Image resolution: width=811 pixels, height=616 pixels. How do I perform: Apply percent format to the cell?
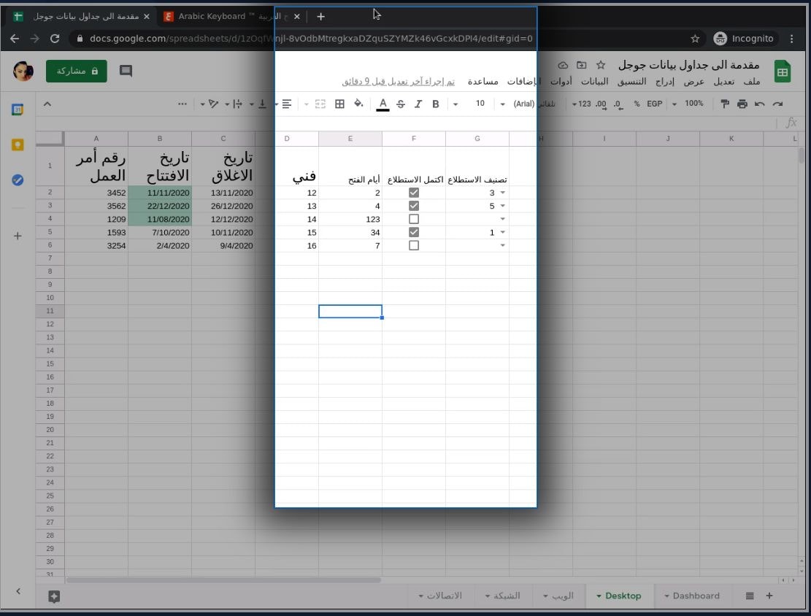[637, 104]
